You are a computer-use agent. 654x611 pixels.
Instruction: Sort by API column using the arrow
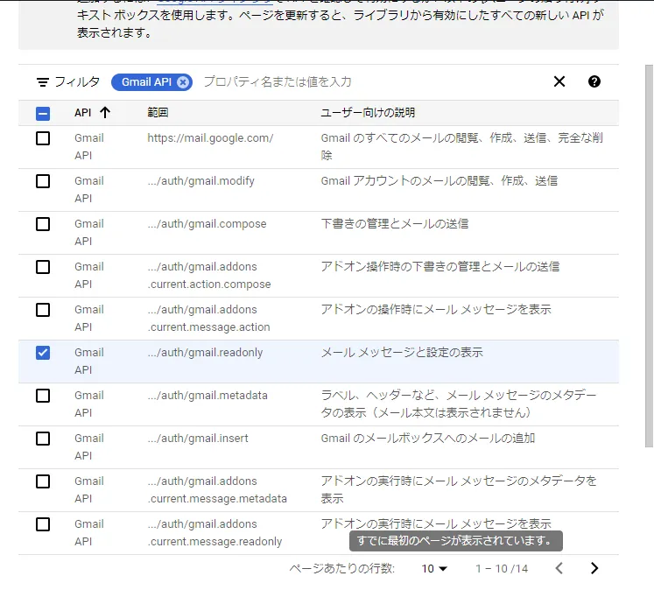pyautogui.click(x=105, y=112)
